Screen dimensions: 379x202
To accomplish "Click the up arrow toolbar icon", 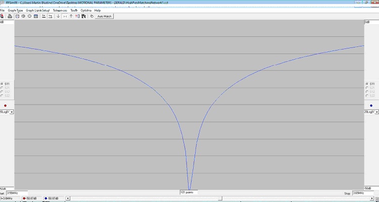I will coord(71,16).
